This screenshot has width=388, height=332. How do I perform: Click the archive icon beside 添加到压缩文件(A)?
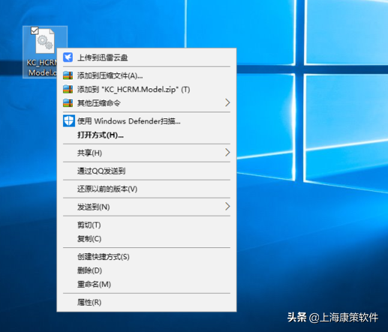pyautogui.click(x=67, y=76)
